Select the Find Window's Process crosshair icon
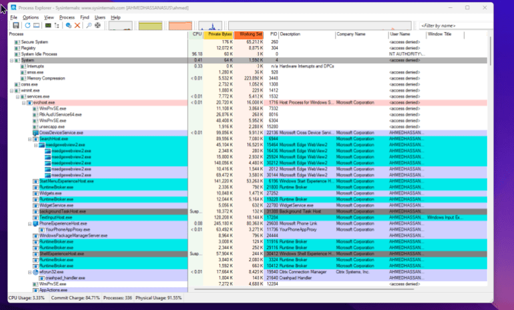 pos(98,25)
